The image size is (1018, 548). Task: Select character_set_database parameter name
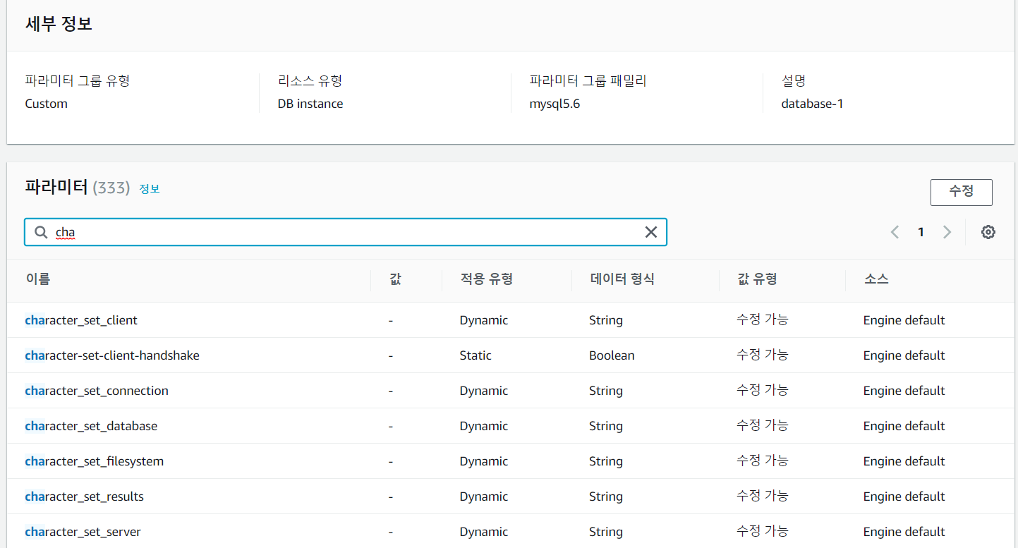click(91, 426)
